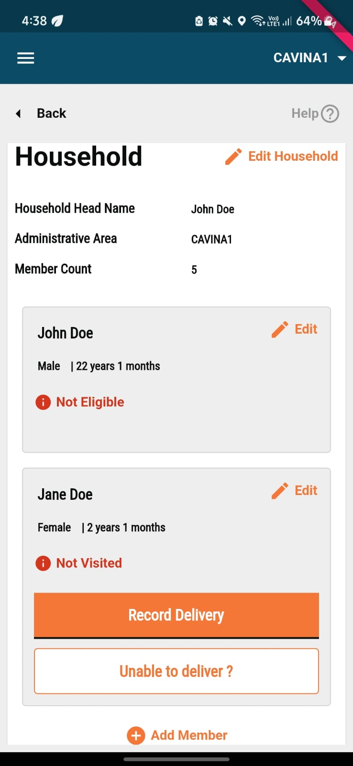Open the Help text link
This screenshot has width=353, height=766.
click(305, 113)
